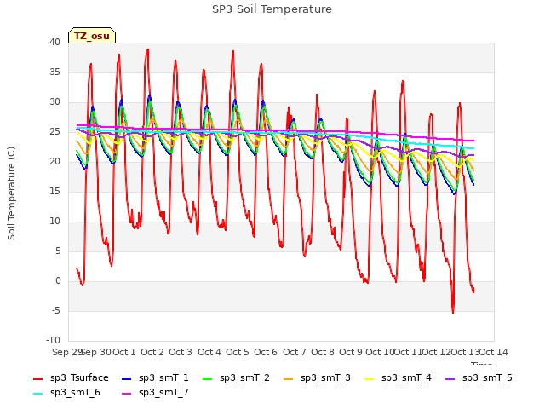This screenshot has width=545, height=409.
Task: Toggle the sp3_smT_3 legend entry
Action: 317,378
